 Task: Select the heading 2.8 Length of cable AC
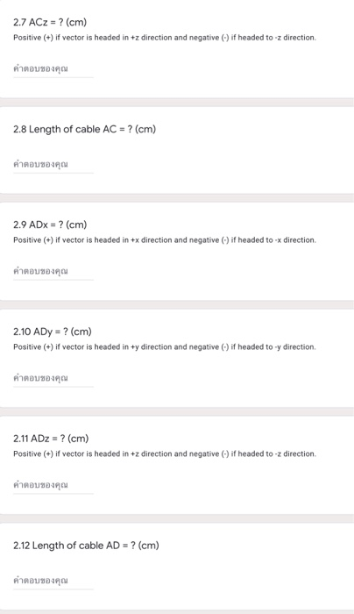(84, 129)
